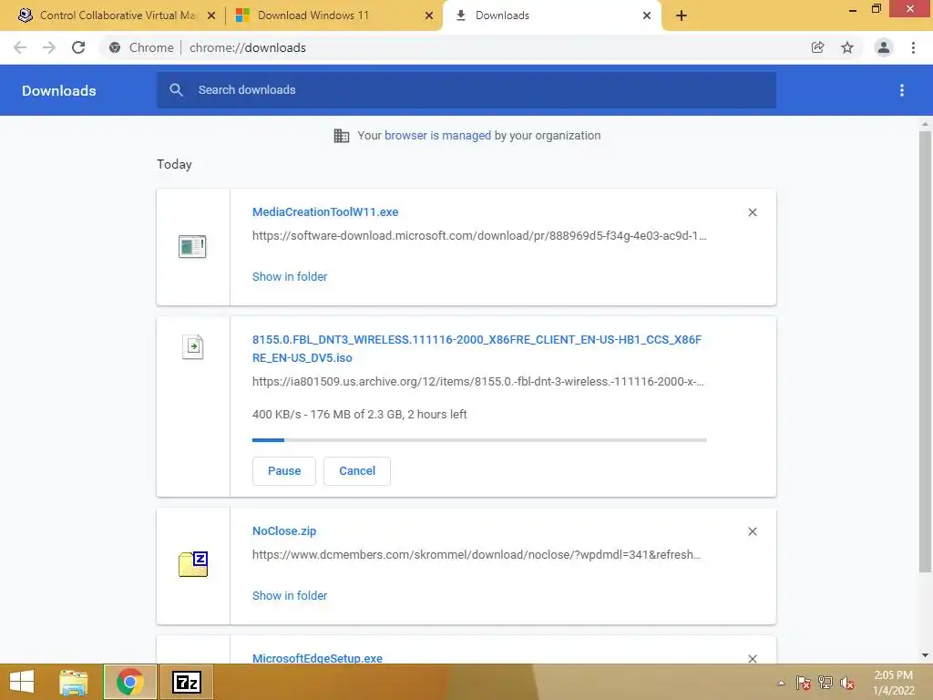Click the '400 KB/s - 176 MB of 2.3 GB' status
The height and width of the screenshot is (700, 933).
[359, 415]
